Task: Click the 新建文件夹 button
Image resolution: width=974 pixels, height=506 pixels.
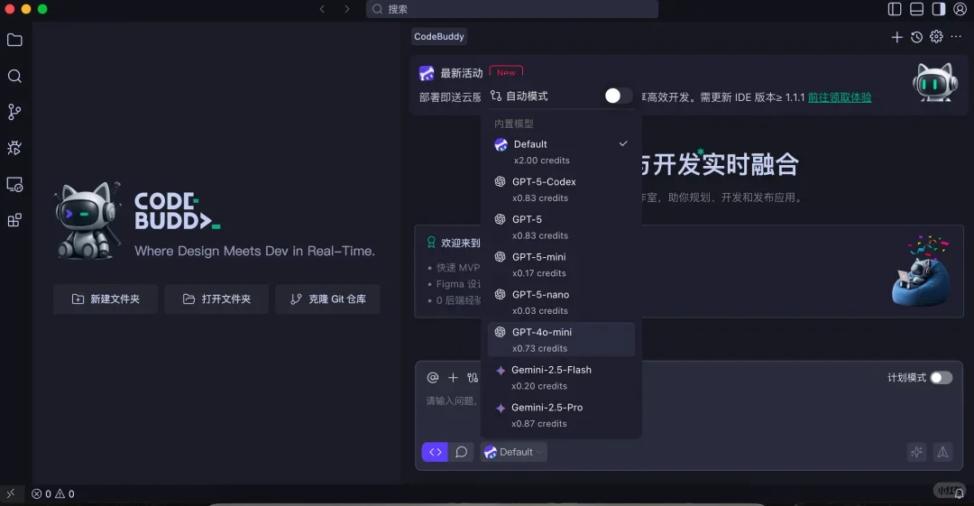Action: (x=106, y=299)
